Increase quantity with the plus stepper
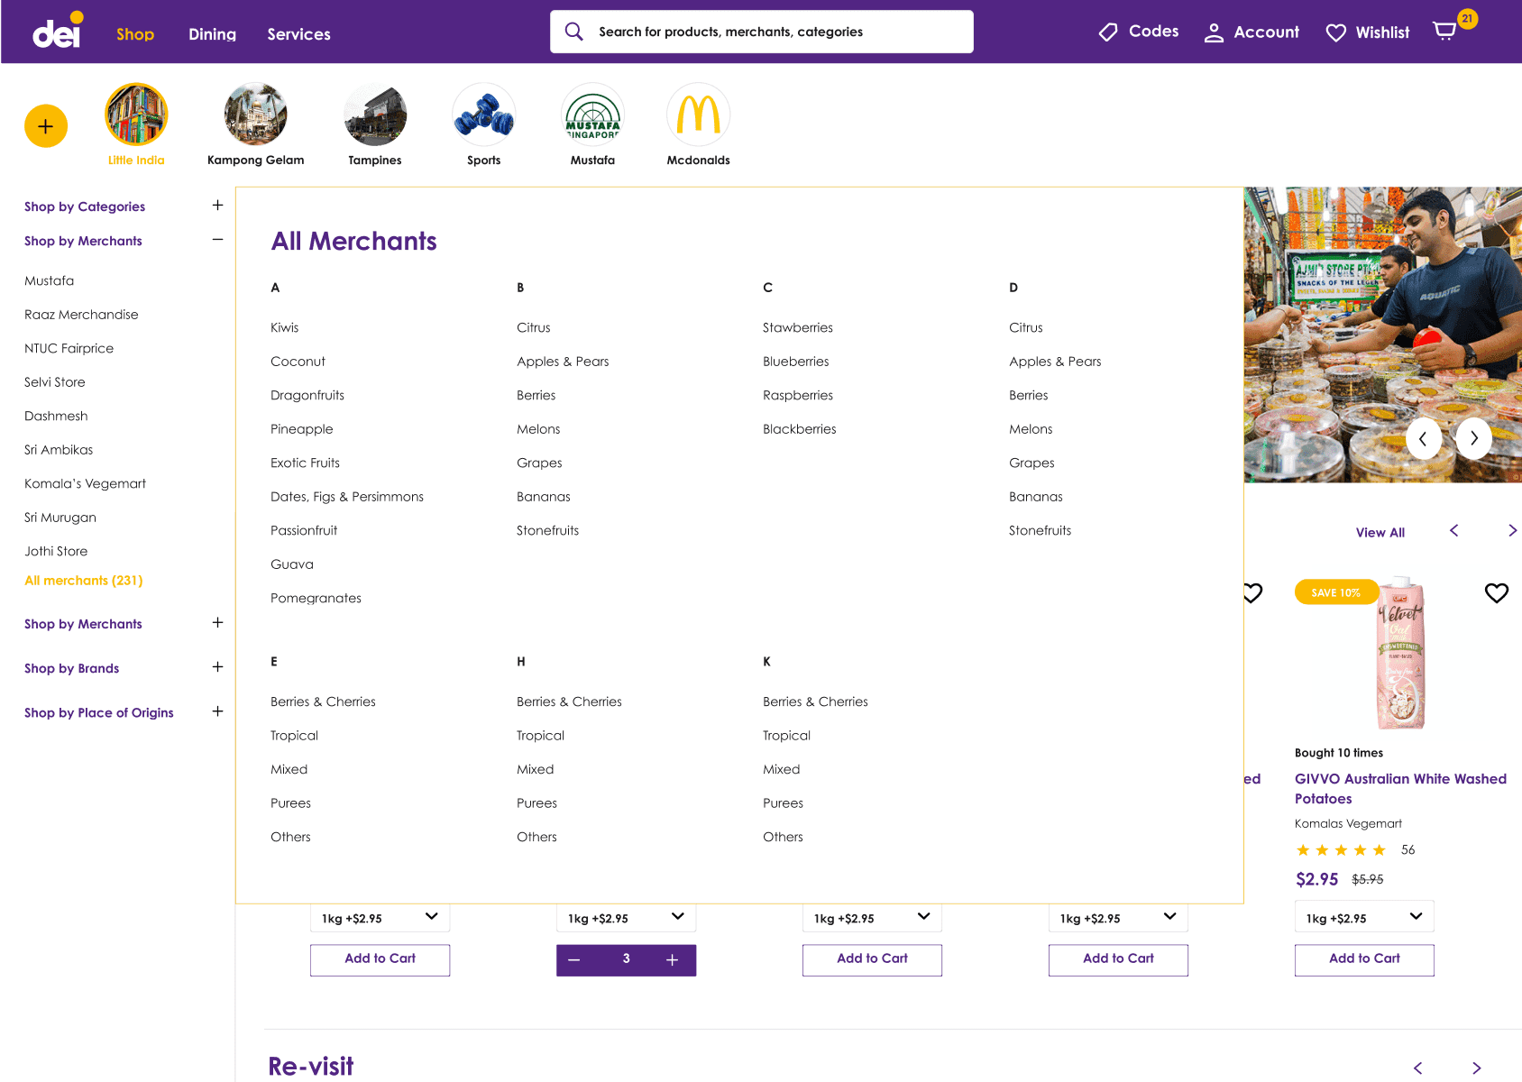 click(x=672, y=960)
